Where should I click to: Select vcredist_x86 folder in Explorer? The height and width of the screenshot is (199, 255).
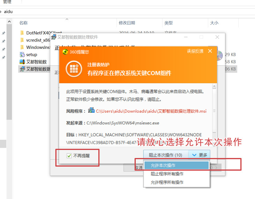click(35, 40)
